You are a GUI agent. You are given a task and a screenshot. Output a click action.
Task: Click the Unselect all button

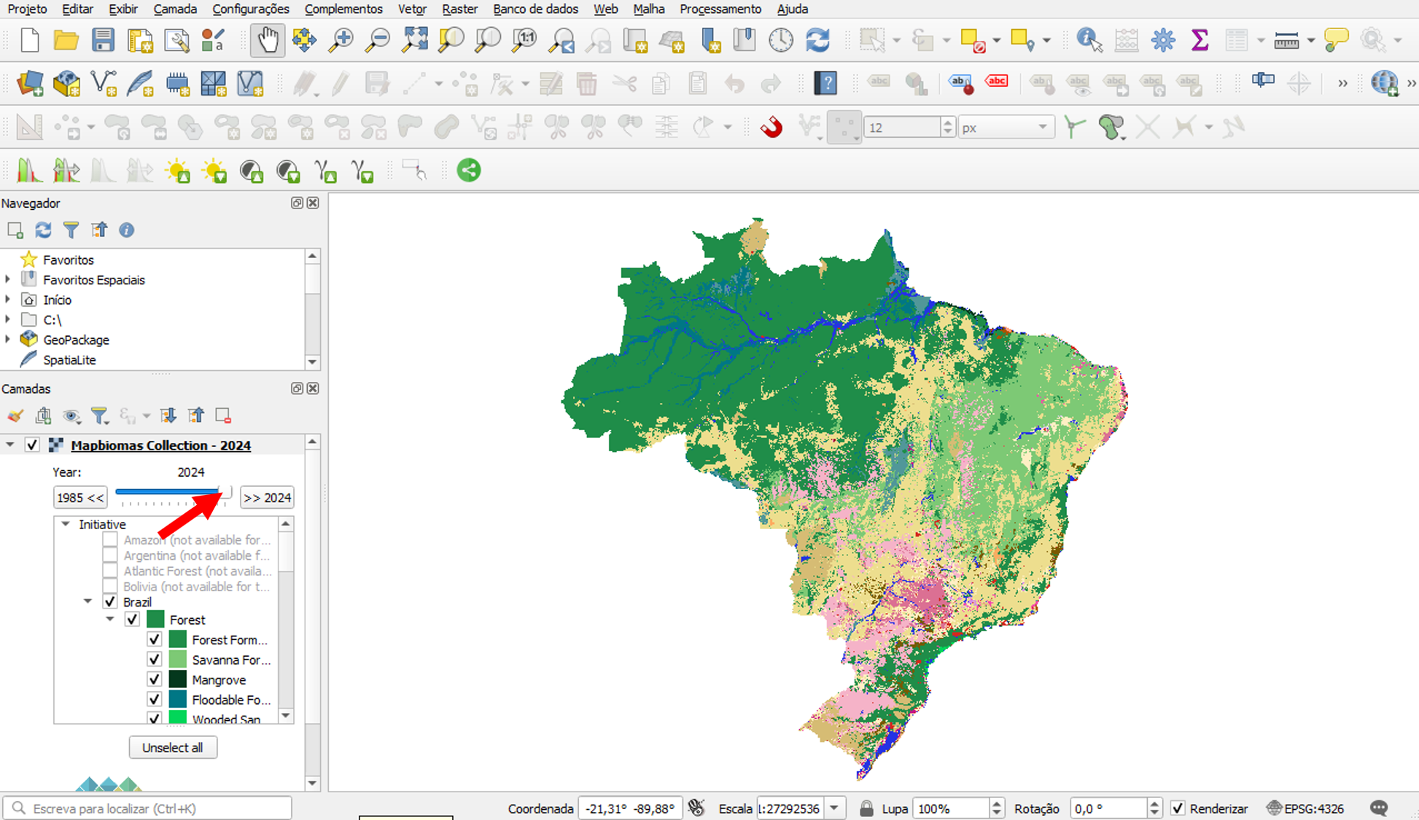(x=173, y=747)
